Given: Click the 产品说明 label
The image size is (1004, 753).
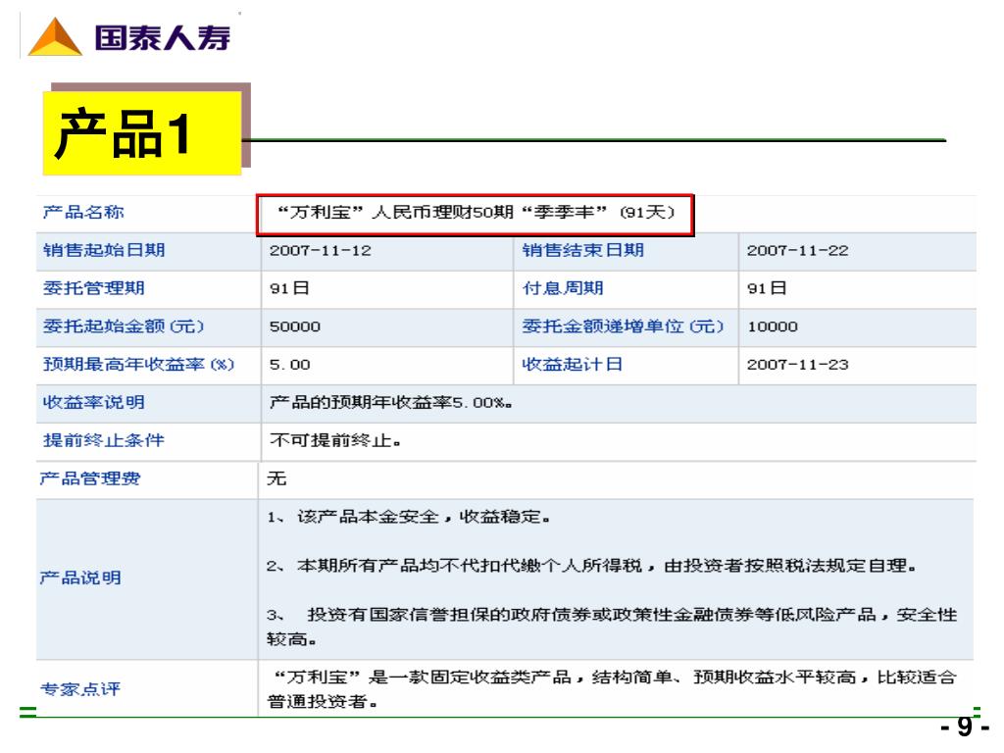Looking at the screenshot, I should [x=80, y=578].
